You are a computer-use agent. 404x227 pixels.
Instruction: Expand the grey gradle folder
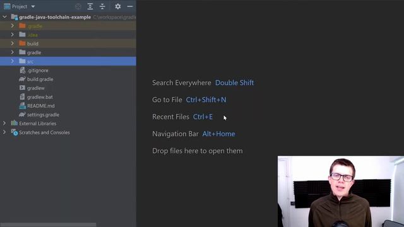(13, 52)
